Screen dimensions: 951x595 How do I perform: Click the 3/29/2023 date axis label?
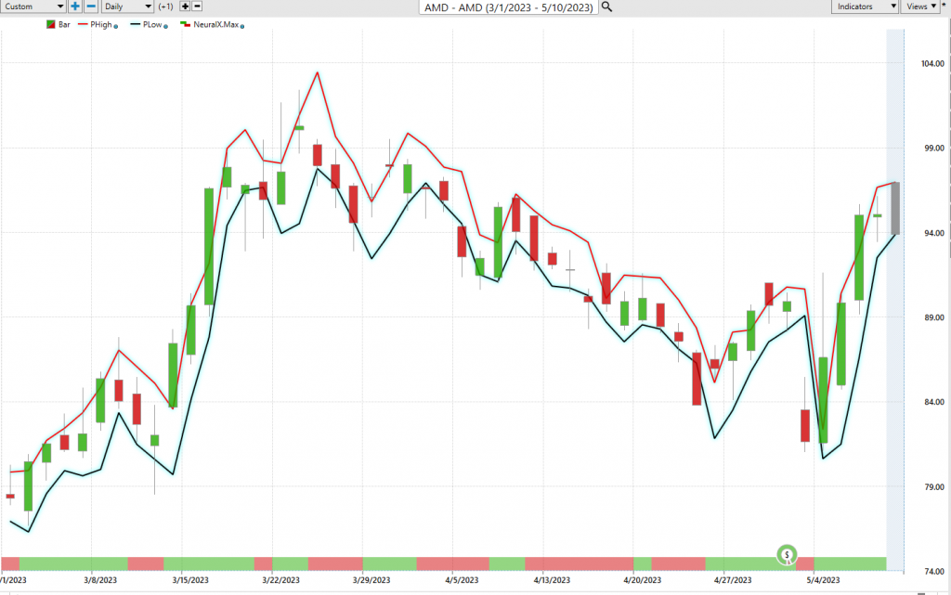[x=371, y=580]
